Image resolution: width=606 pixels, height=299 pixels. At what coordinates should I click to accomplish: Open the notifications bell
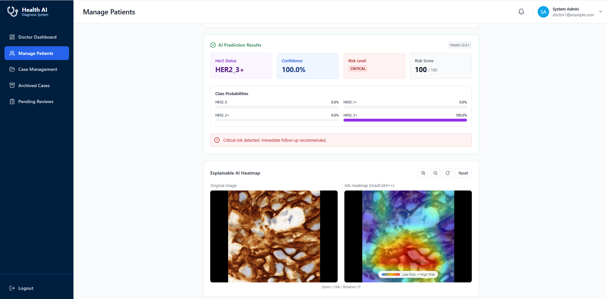(521, 12)
